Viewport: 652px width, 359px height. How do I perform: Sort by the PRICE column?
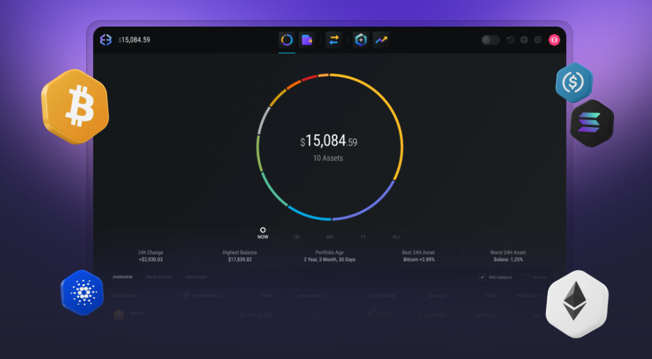(x=269, y=295)
